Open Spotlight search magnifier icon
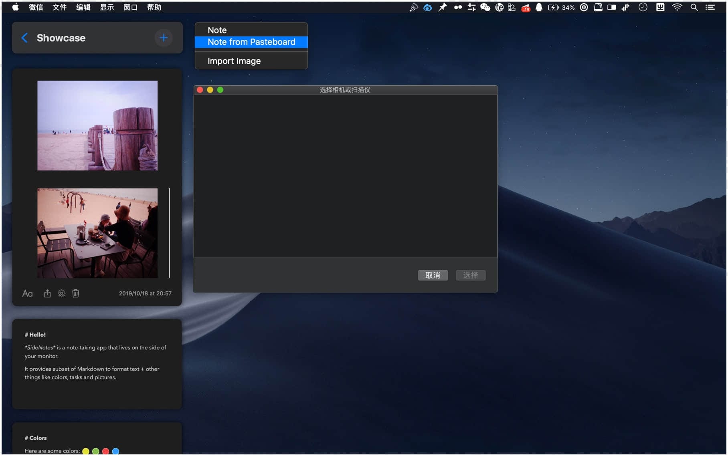Screen dimensions: 728x456 coord(694,7)
